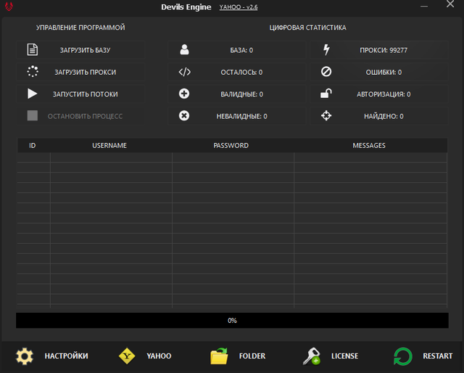Select the YAHOO label in bottom bar
The width and height of the screenshot is (464, 373).
click(x=159, y=356)
